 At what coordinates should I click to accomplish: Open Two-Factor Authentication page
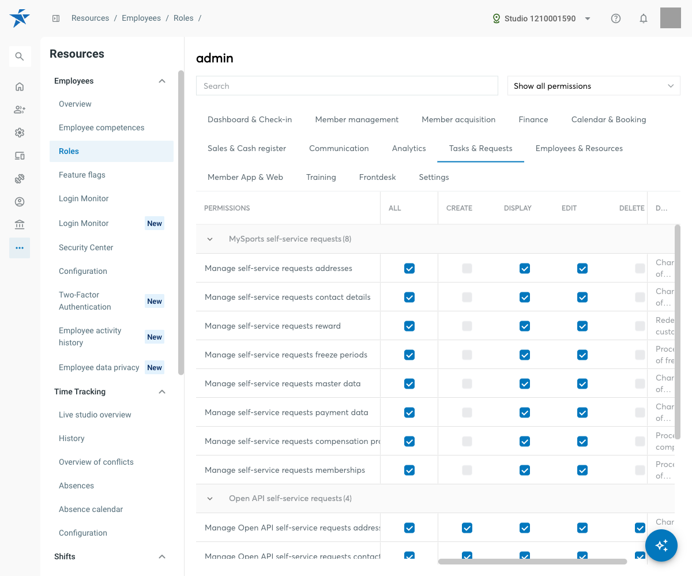[111, 301]
